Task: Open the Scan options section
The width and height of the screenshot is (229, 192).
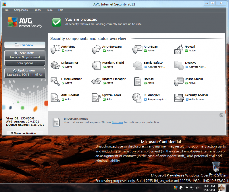Action: (25, 63)
